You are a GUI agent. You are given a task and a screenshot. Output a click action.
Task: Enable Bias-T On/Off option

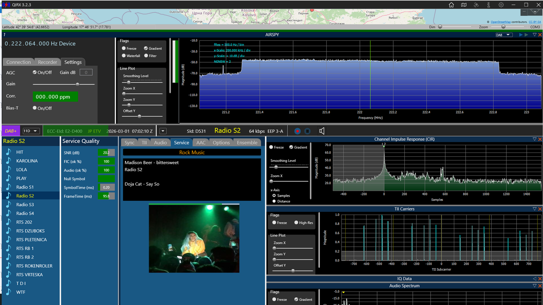point(35,108)
